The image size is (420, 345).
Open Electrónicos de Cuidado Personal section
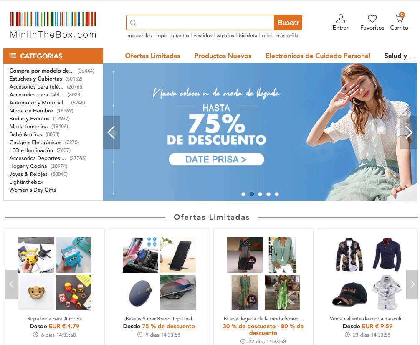(317, 56)
